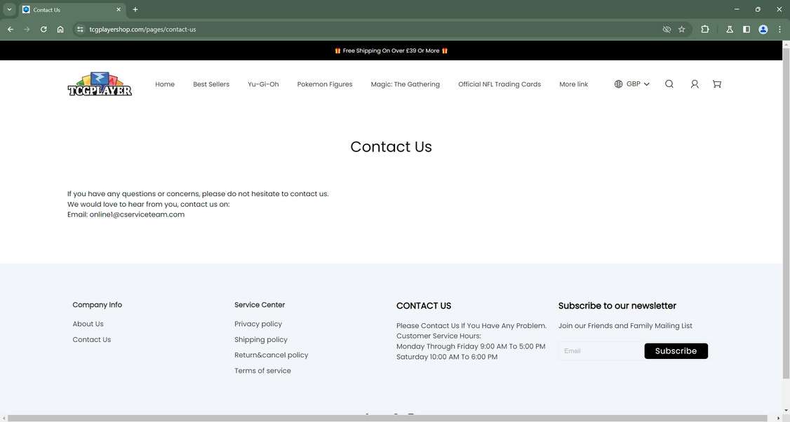Viewport: 790px width, 422px height.
Task: Click 'Company Info' footer heading
Action: pos(98,305)
